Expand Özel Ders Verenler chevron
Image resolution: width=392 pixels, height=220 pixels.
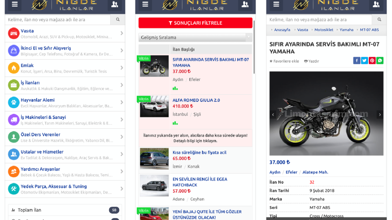click(122, 137)
